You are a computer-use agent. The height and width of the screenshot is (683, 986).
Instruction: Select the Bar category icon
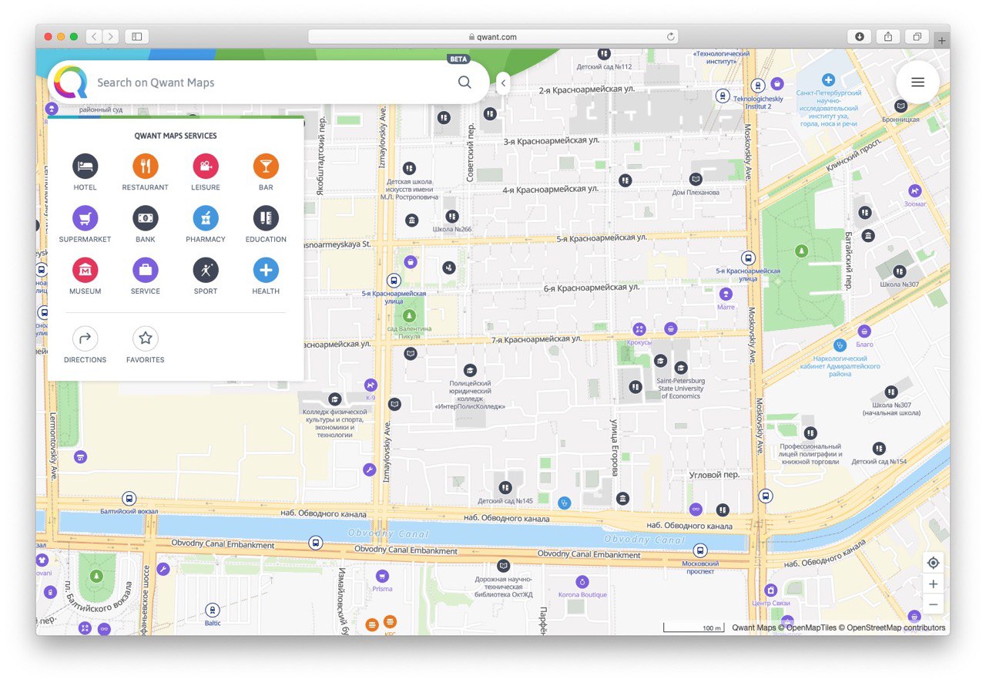click(x=266, y=166)
